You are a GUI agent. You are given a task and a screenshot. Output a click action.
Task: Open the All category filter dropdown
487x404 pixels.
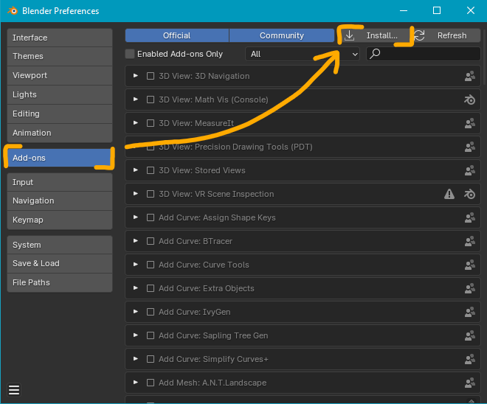[303, 54]
